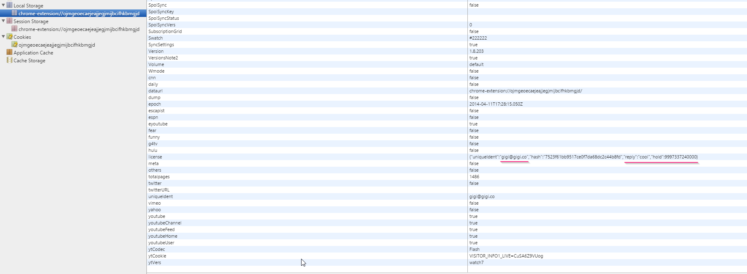Select the SubscriptionGrid key

tap(165, 31)
